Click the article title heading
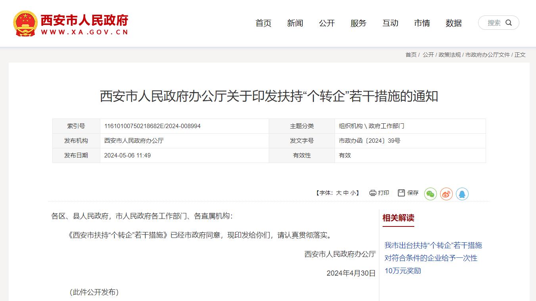This screenshot has width=536, height=301. (269, 96)
